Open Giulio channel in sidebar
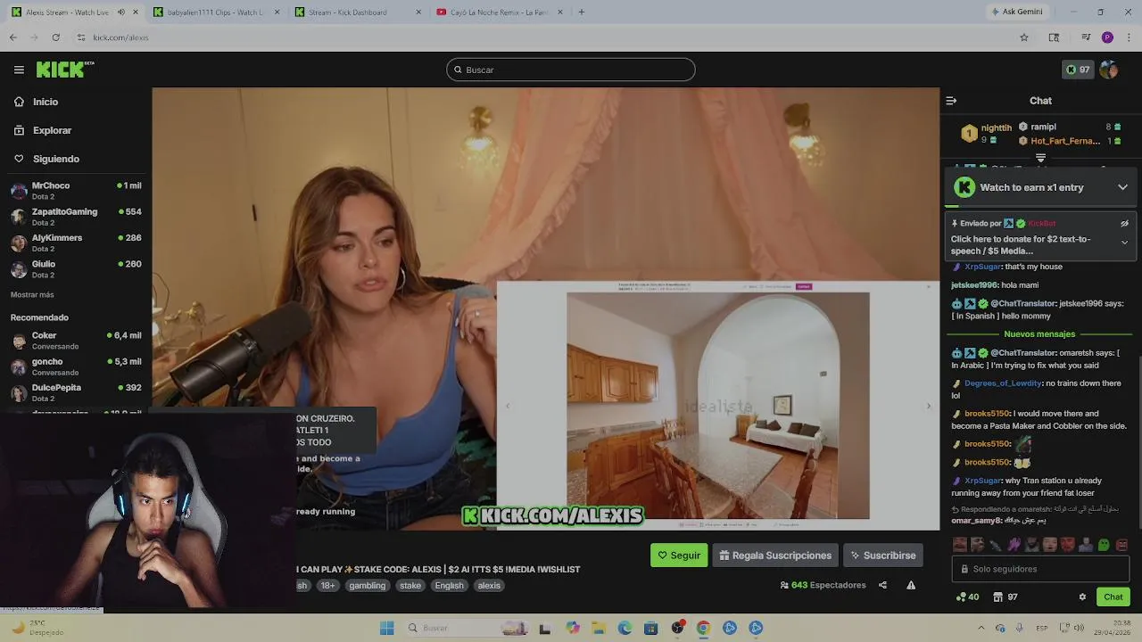 (x=75, y=268)
